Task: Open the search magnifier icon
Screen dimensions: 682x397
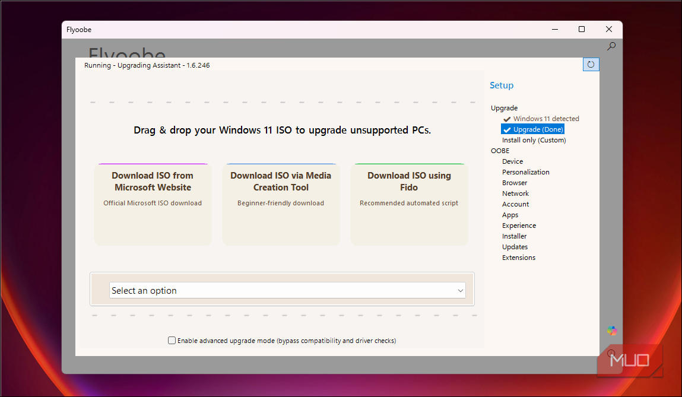Action: (611, 46)
